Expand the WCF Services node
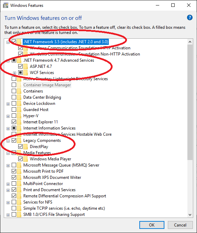197x233 pixels. click(14, 73)
